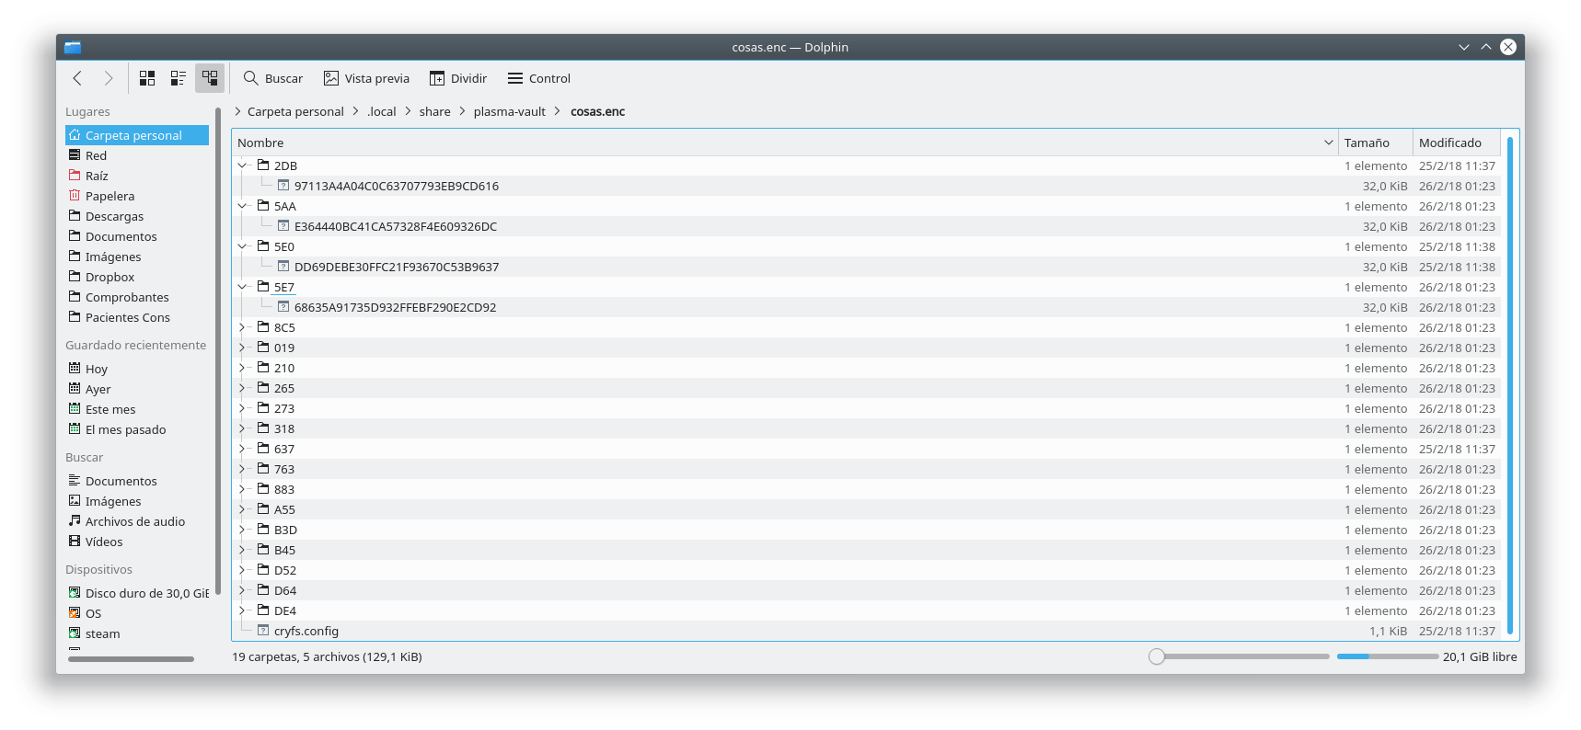1581x730 pixels.
Task: Open the Papelera trash
Action: (x=137, y=196)
